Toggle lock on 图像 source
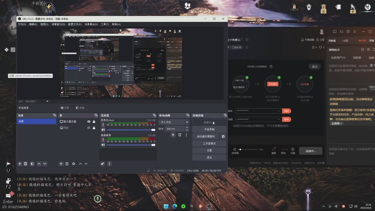 [x=94, y=128]
